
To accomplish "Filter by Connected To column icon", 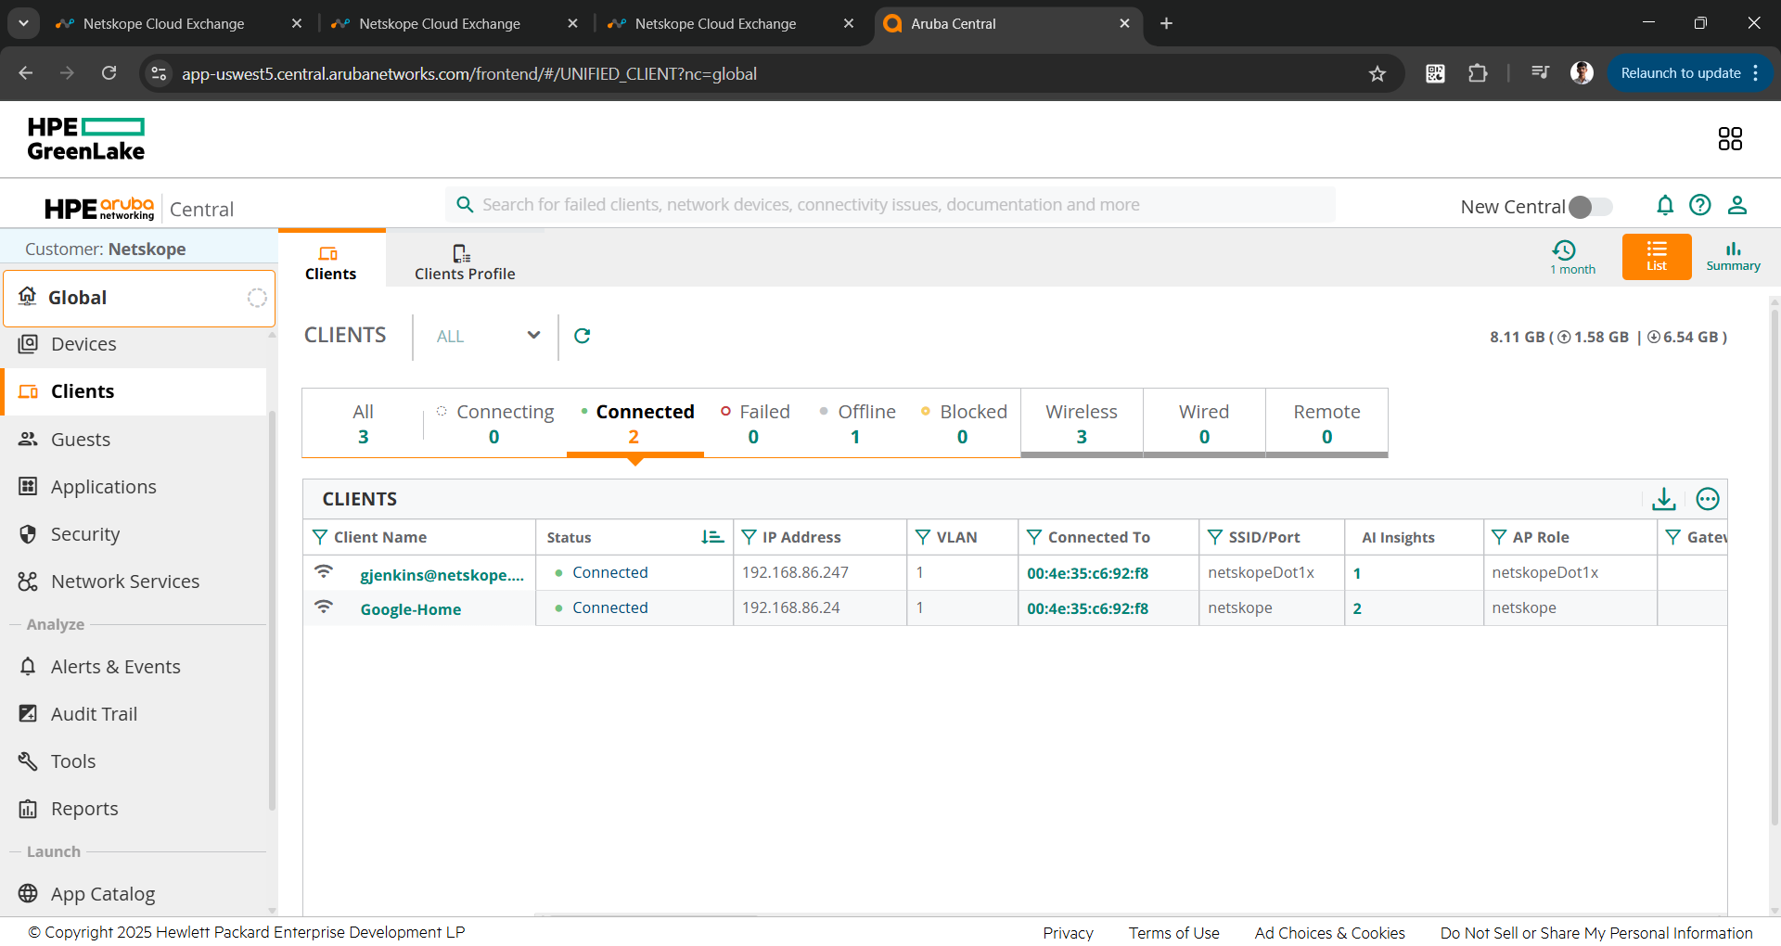I will pyautogui.click(x=1034, y=537).
